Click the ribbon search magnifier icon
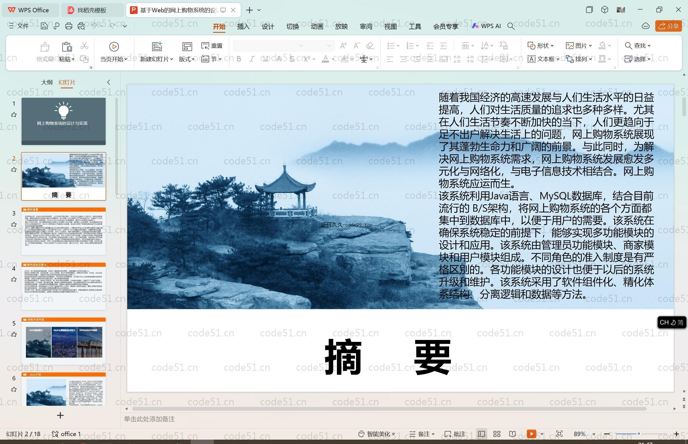Image resolution: width=688 pixels, height=444 pixels. (x=511, y=26)
